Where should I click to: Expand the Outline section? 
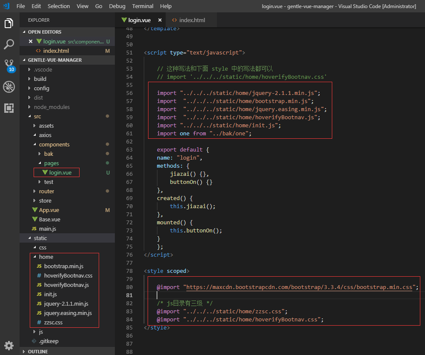coord(67,351)
